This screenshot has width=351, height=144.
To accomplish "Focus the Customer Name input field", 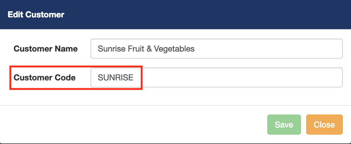I will click(x=265, y=49).
